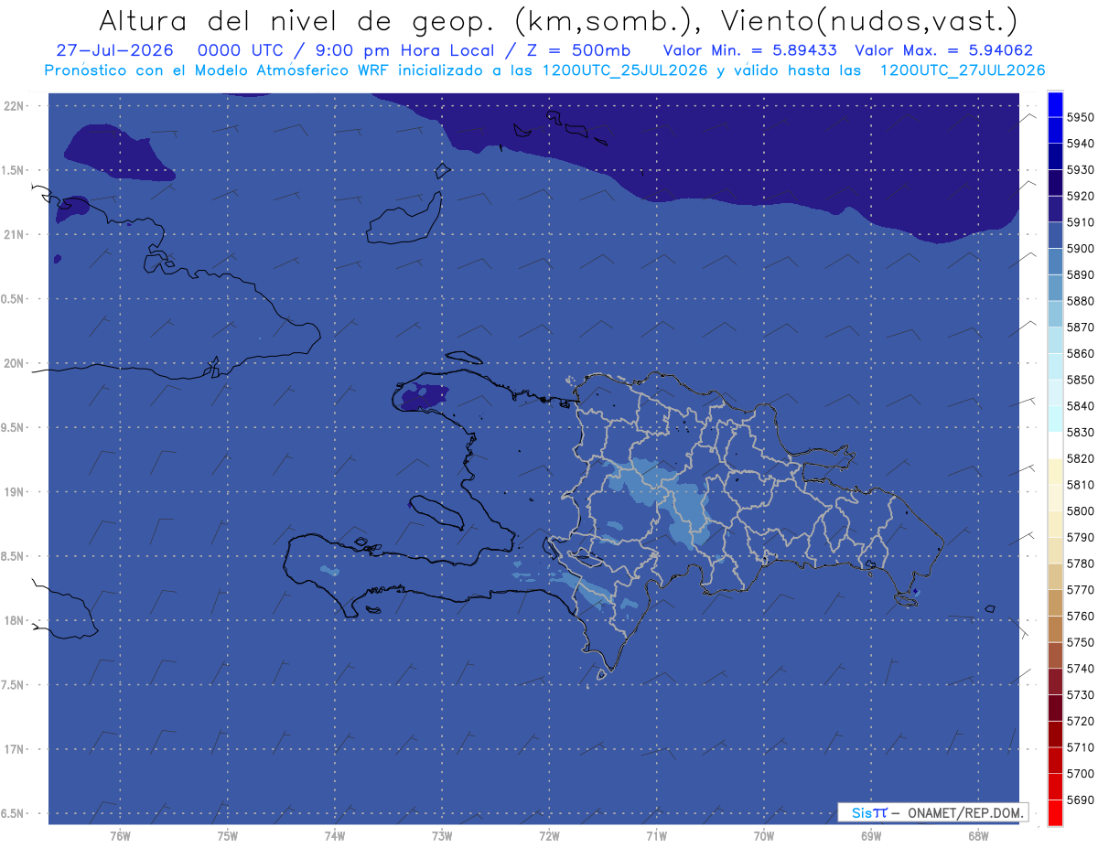Image resolution: width=1098 pixels, height=848 pixels.
Task: Click legend swatch between 5900 and 5910
Action: pos(1055,235)
